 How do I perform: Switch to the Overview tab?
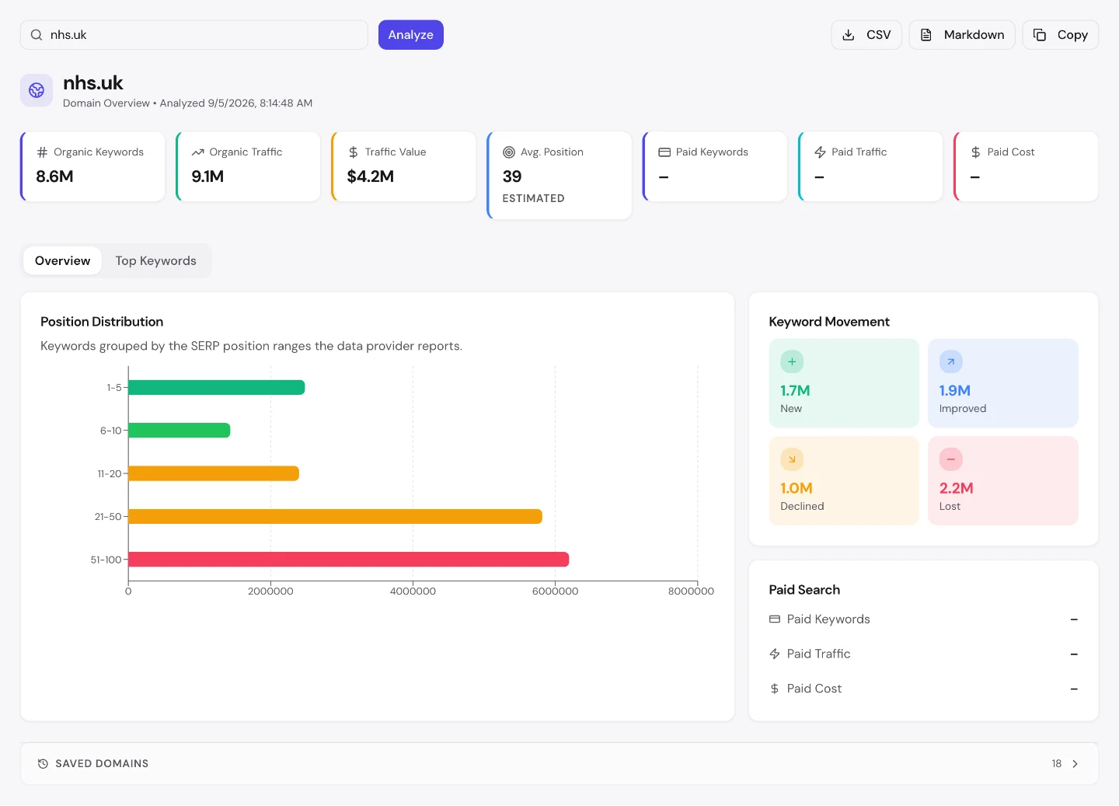(63, 261)
